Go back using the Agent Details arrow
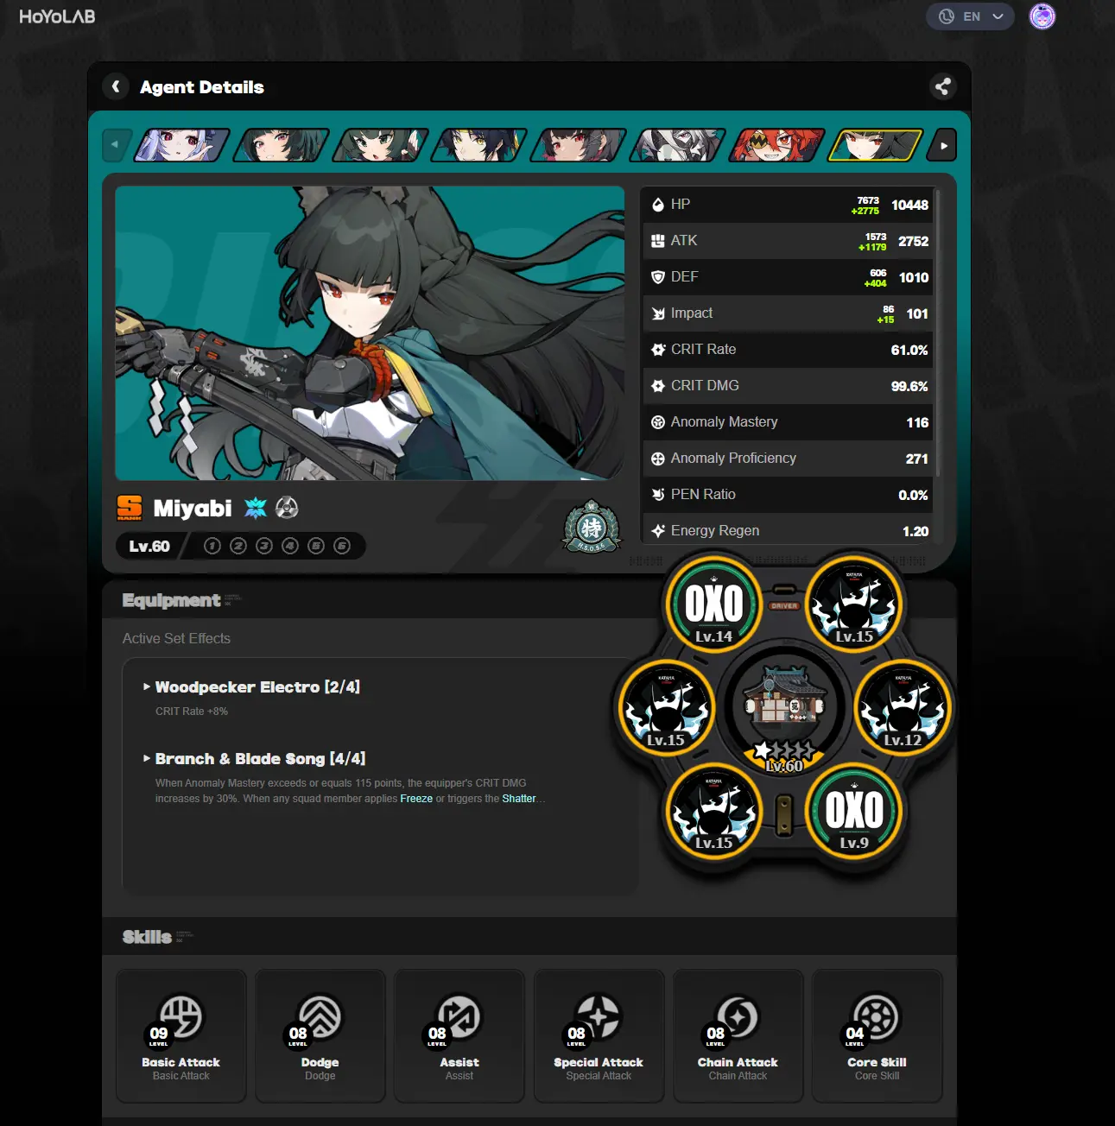1115x1126 pixels. click(116, 86)
